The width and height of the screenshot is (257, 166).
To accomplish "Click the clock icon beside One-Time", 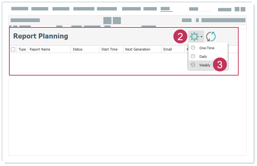I will click(x=193, y=48).
